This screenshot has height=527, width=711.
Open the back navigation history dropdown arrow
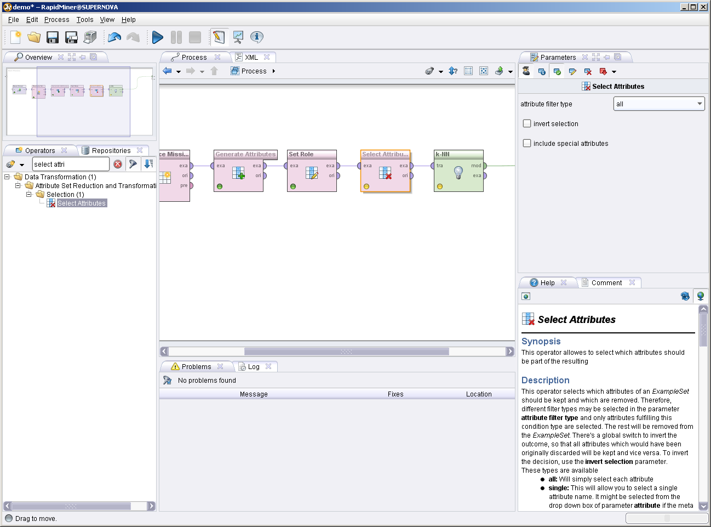179,71
